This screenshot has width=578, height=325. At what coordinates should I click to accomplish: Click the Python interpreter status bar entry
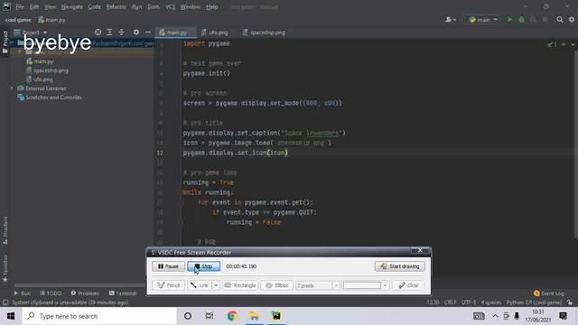pyautogui.click(x=534, y=302)
